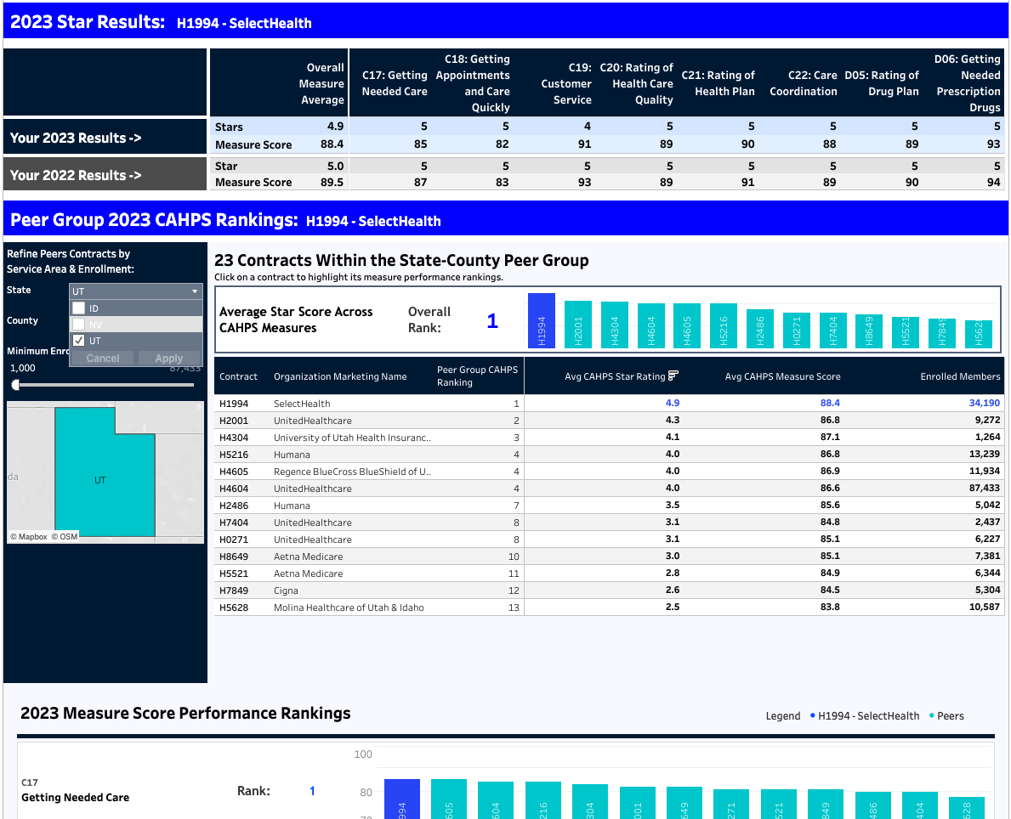Click SelectHealth organization name in table
This screenshot has height=819, width=1011.
point(302,404)
